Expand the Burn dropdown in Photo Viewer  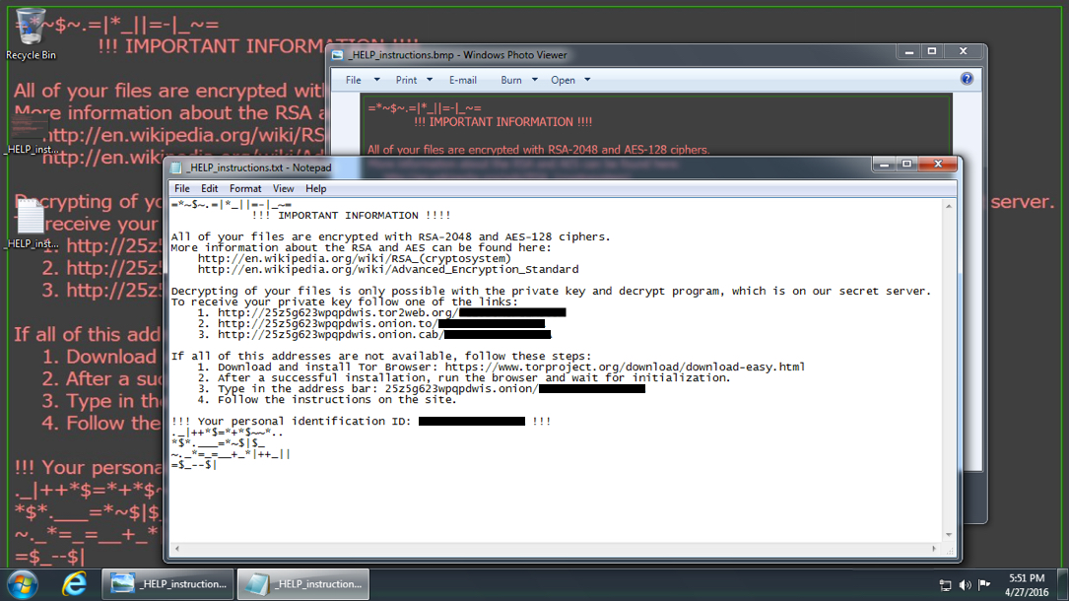coord(518,80)
